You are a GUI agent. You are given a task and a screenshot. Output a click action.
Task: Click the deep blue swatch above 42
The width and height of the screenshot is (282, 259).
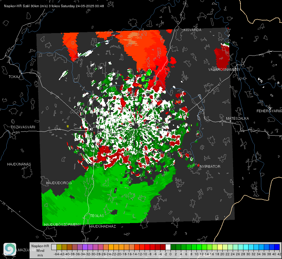[277, 247]
